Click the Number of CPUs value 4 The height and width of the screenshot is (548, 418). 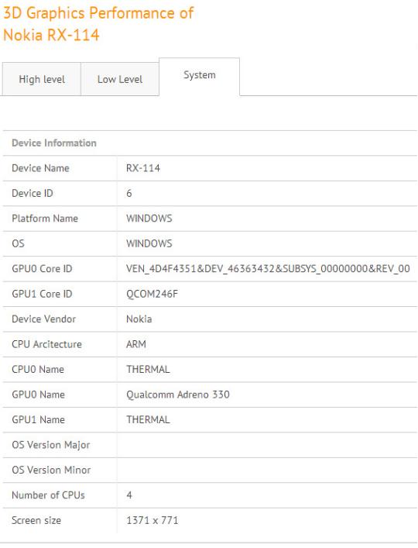coord(129,495)
